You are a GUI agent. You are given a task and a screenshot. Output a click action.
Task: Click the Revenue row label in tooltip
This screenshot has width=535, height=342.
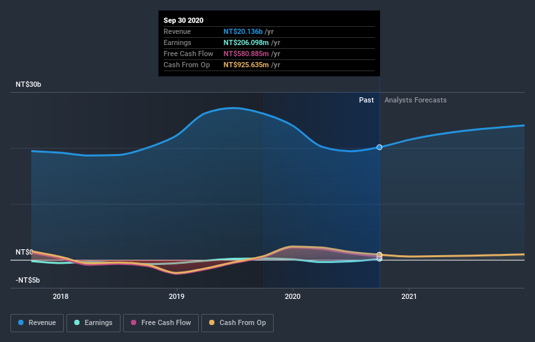click(177, 31)
